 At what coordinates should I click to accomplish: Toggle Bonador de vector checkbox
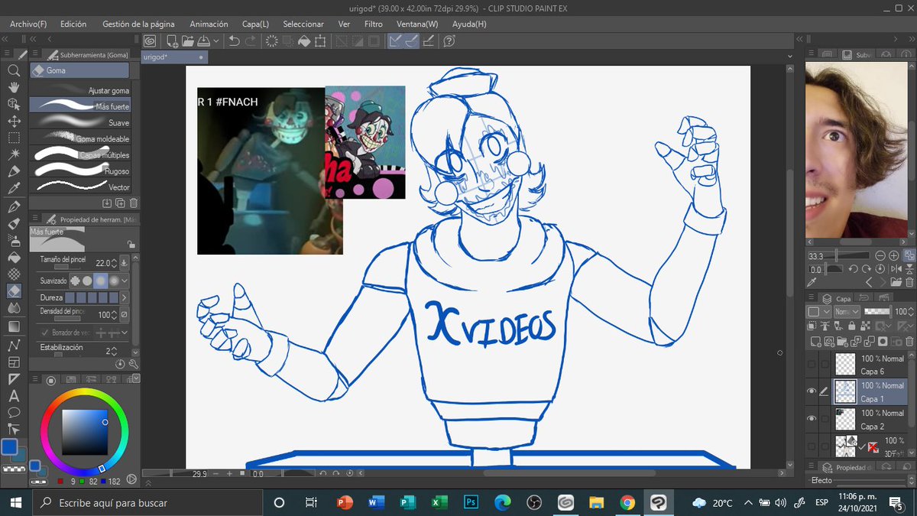(x=45, y=333)
